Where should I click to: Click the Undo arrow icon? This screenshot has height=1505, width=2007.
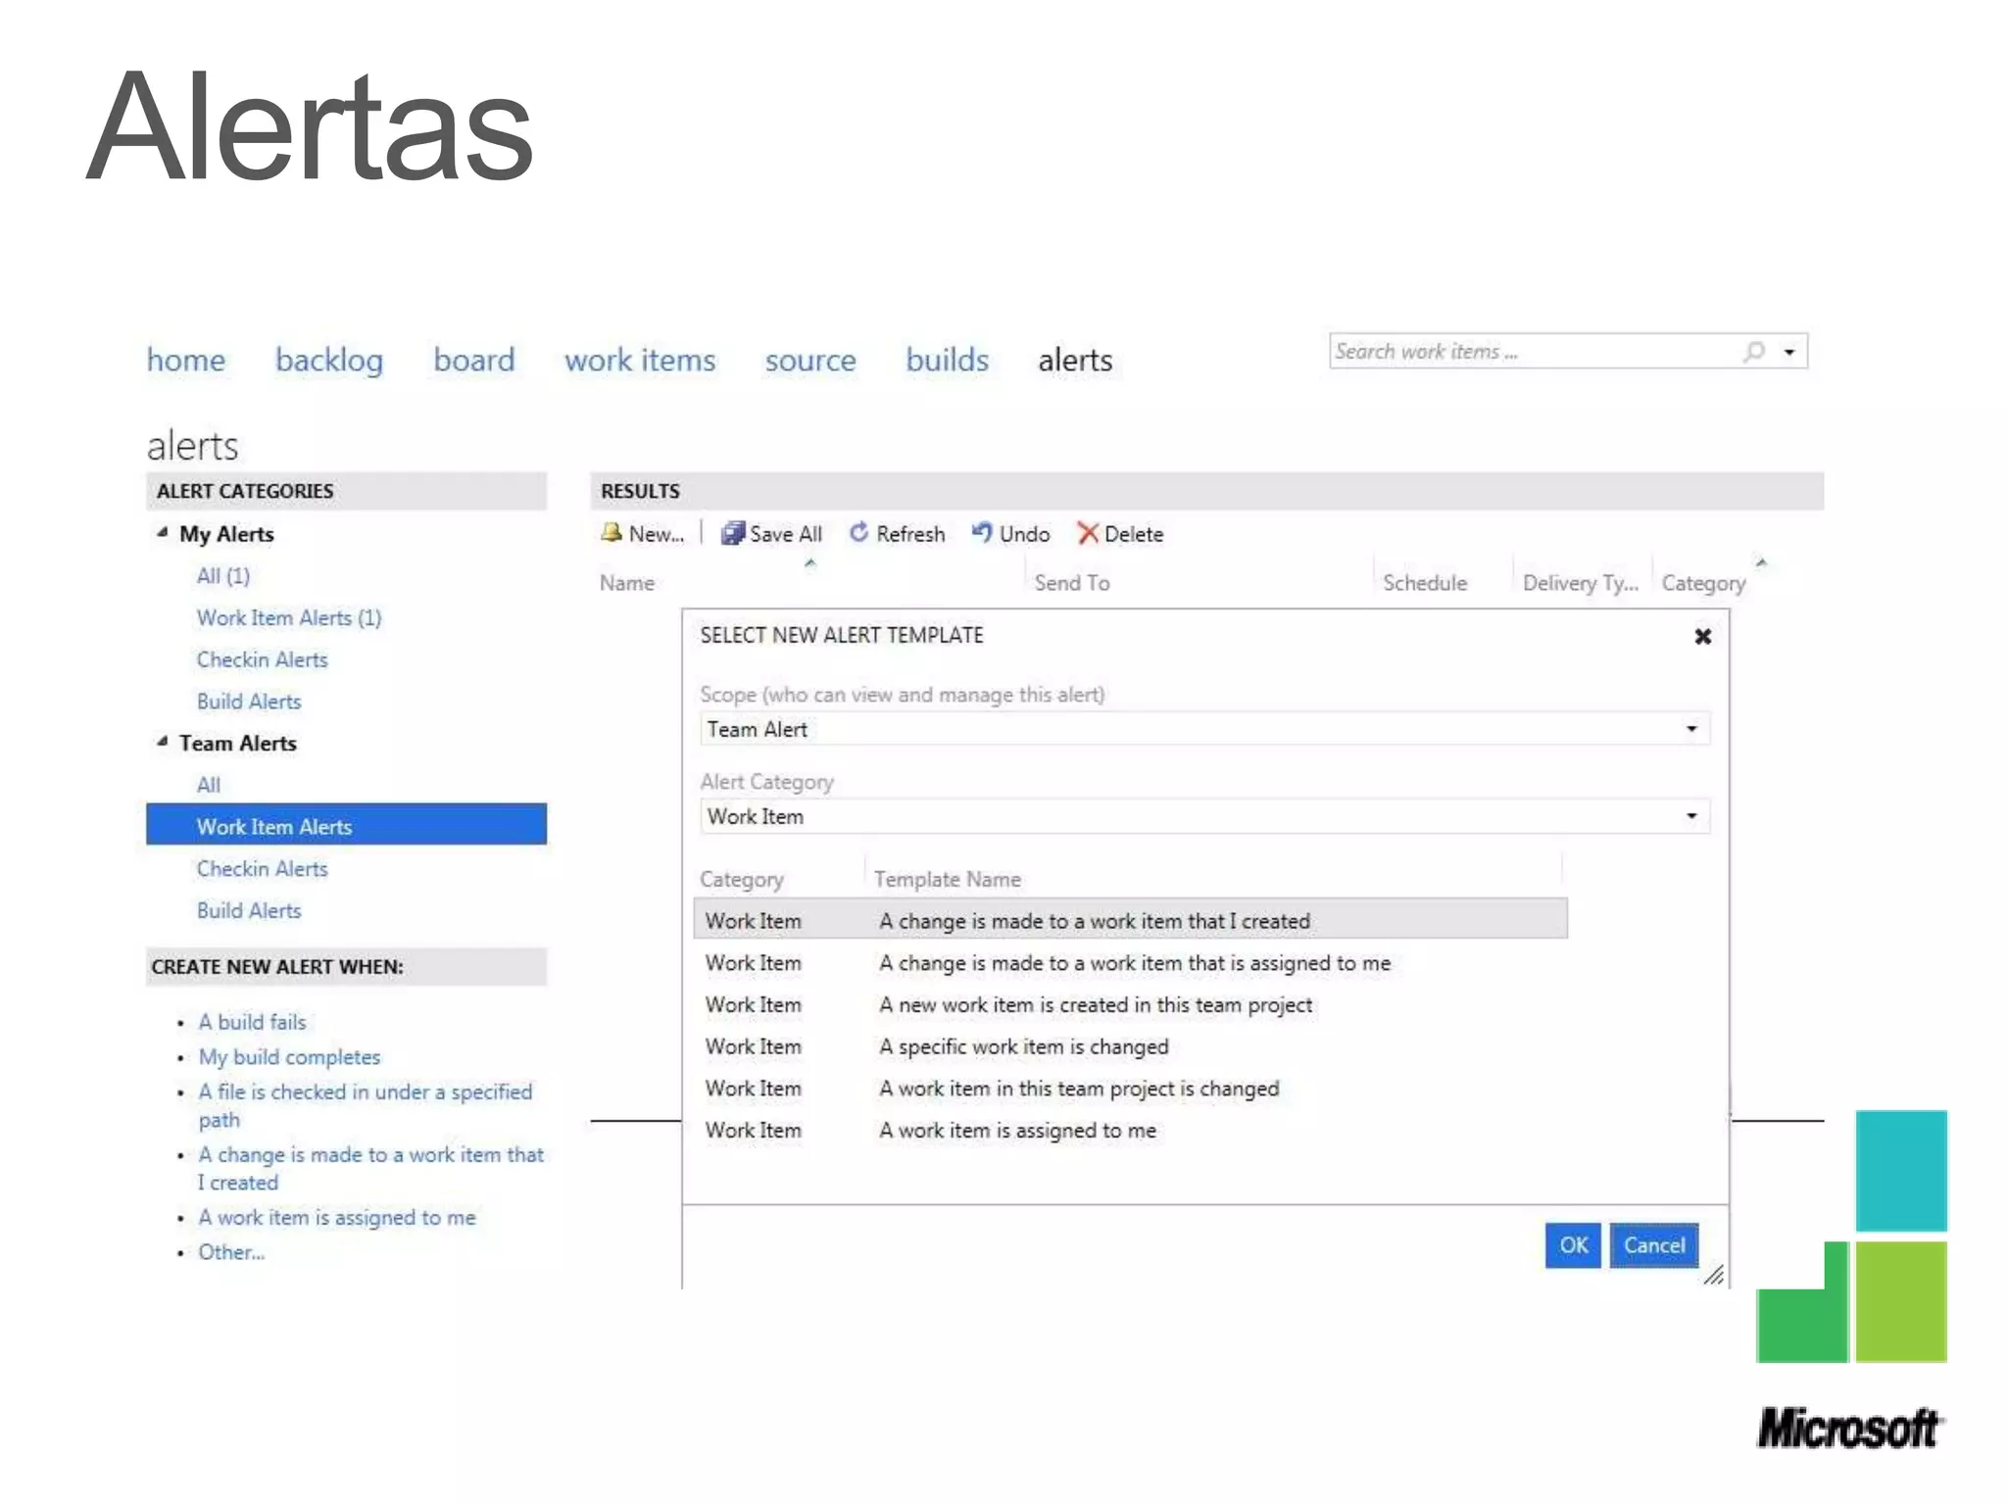coord(982,532)
